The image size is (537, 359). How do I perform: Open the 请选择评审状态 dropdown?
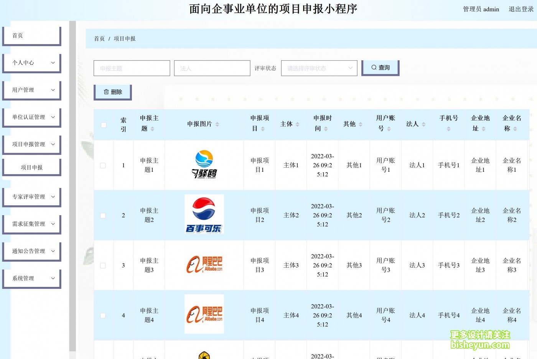pos(319,68)
